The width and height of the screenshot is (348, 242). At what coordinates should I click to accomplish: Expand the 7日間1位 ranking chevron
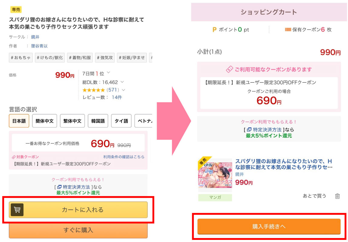coord(108,73)
